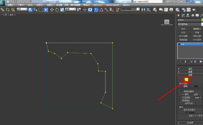Open the Create (C) menu
This screenshot has height=125, width=203.
50,5
